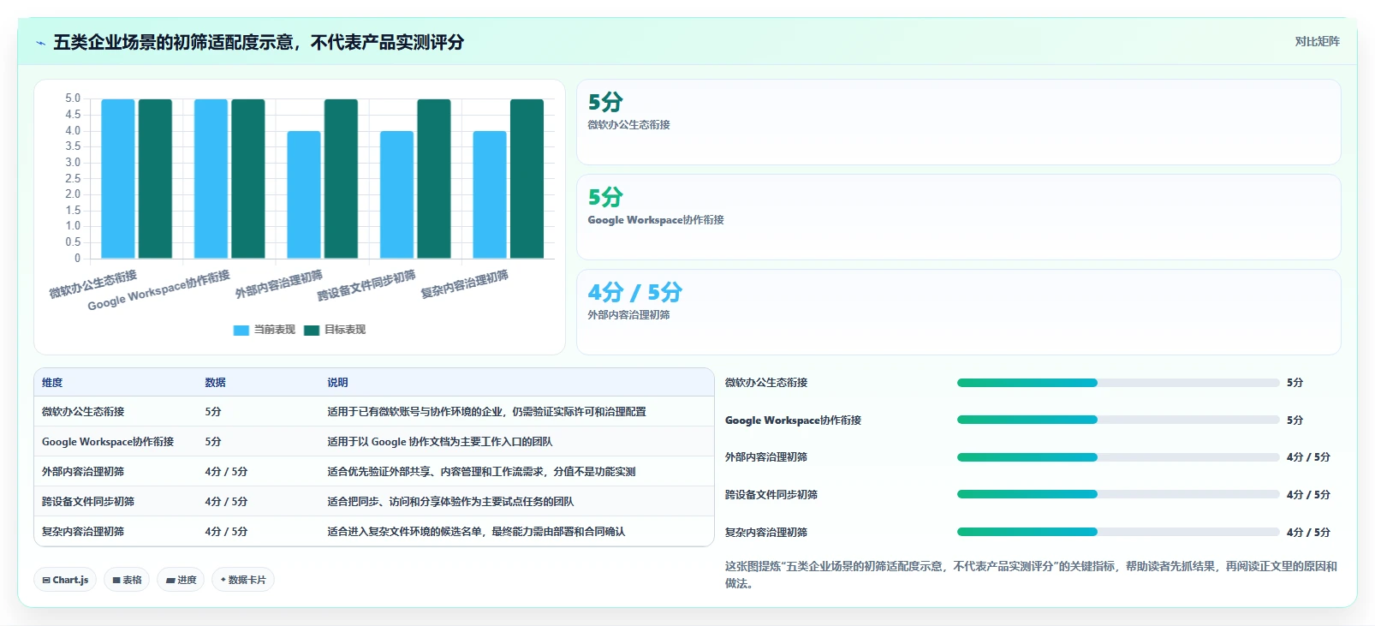Select the 外部内容治理初筛 4分 / 5分 card

coord(959,313)
